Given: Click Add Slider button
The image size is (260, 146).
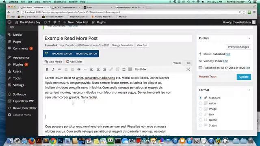Looking at the screenshot, I should tap(74, 62).
